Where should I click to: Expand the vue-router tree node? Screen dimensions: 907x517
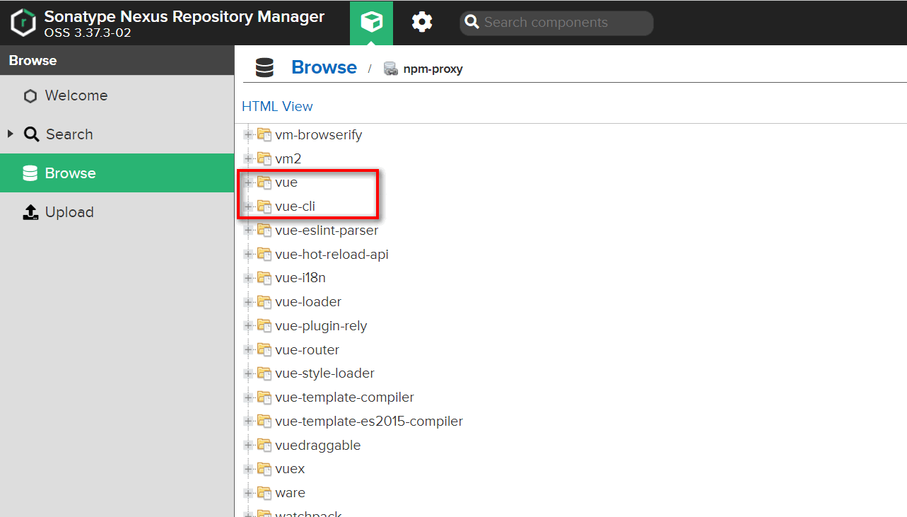pos(248,349)
